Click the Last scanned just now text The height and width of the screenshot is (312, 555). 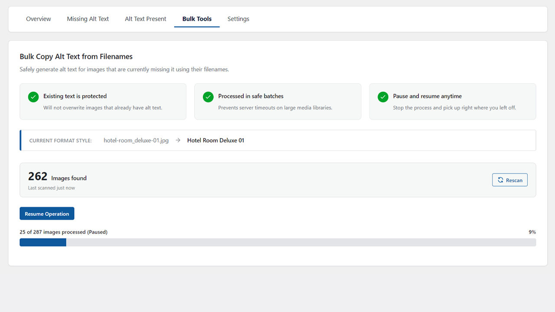point(52,188)
